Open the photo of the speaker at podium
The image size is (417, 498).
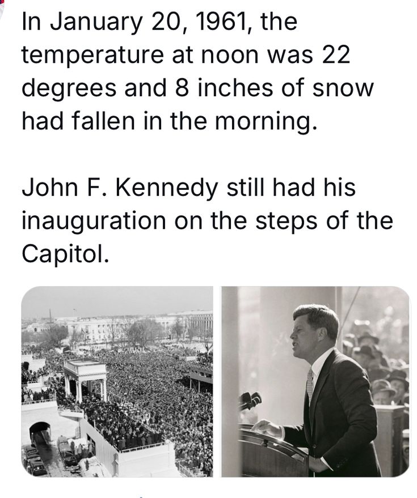[315, 381]
